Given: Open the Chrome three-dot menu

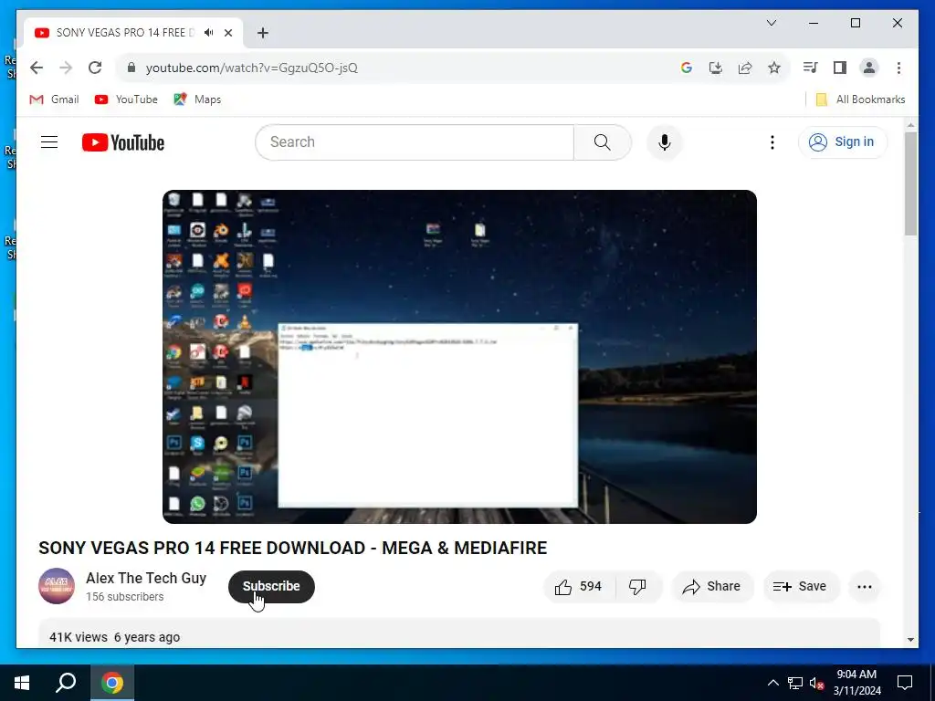Looking at the screenshot, I should coord(898,68).
